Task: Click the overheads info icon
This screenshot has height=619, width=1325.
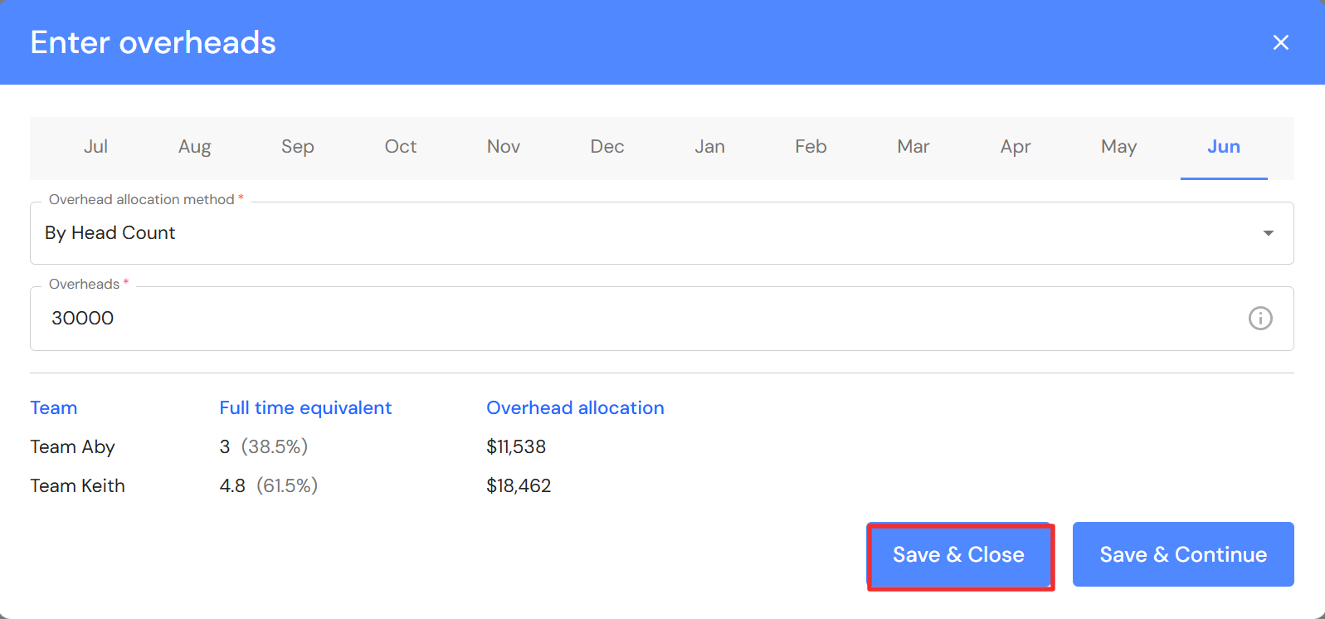Action: [1260, 319]
